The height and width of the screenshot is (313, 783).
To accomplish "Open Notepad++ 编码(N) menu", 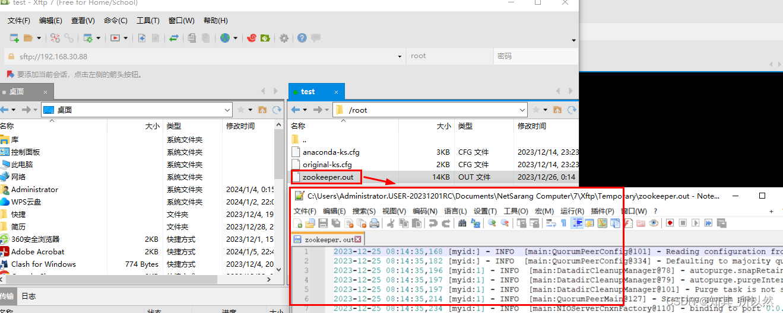I will (424, 211).
